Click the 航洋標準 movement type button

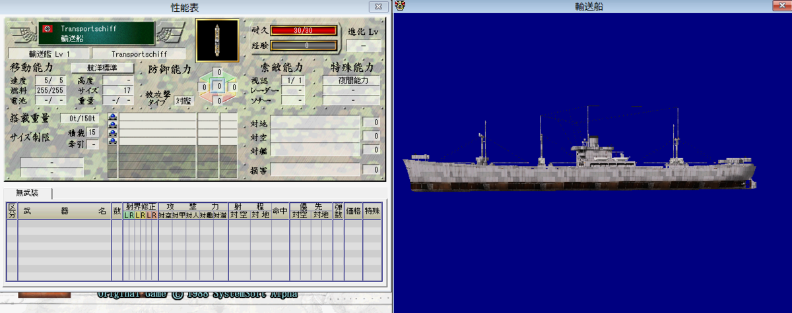(102, 68)
